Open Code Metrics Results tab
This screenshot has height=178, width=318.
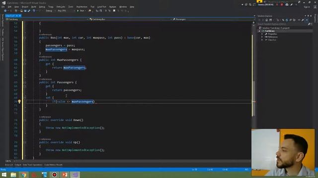click(x=54, y=165)
